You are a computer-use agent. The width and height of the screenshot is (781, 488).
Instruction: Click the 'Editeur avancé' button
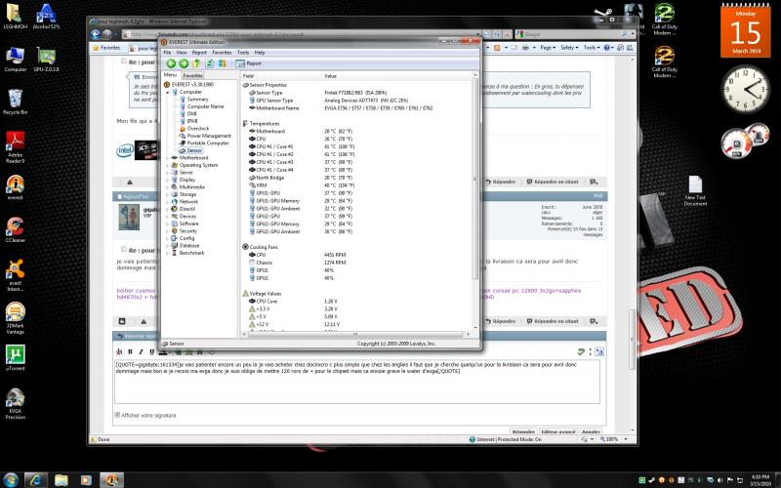tap(557, 430)
